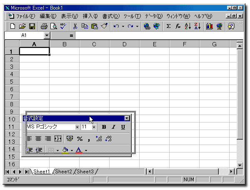250x190 pixels.
Task: Paste using the clipboard icon
Action: pyautogui.click(x=95, y=26)
